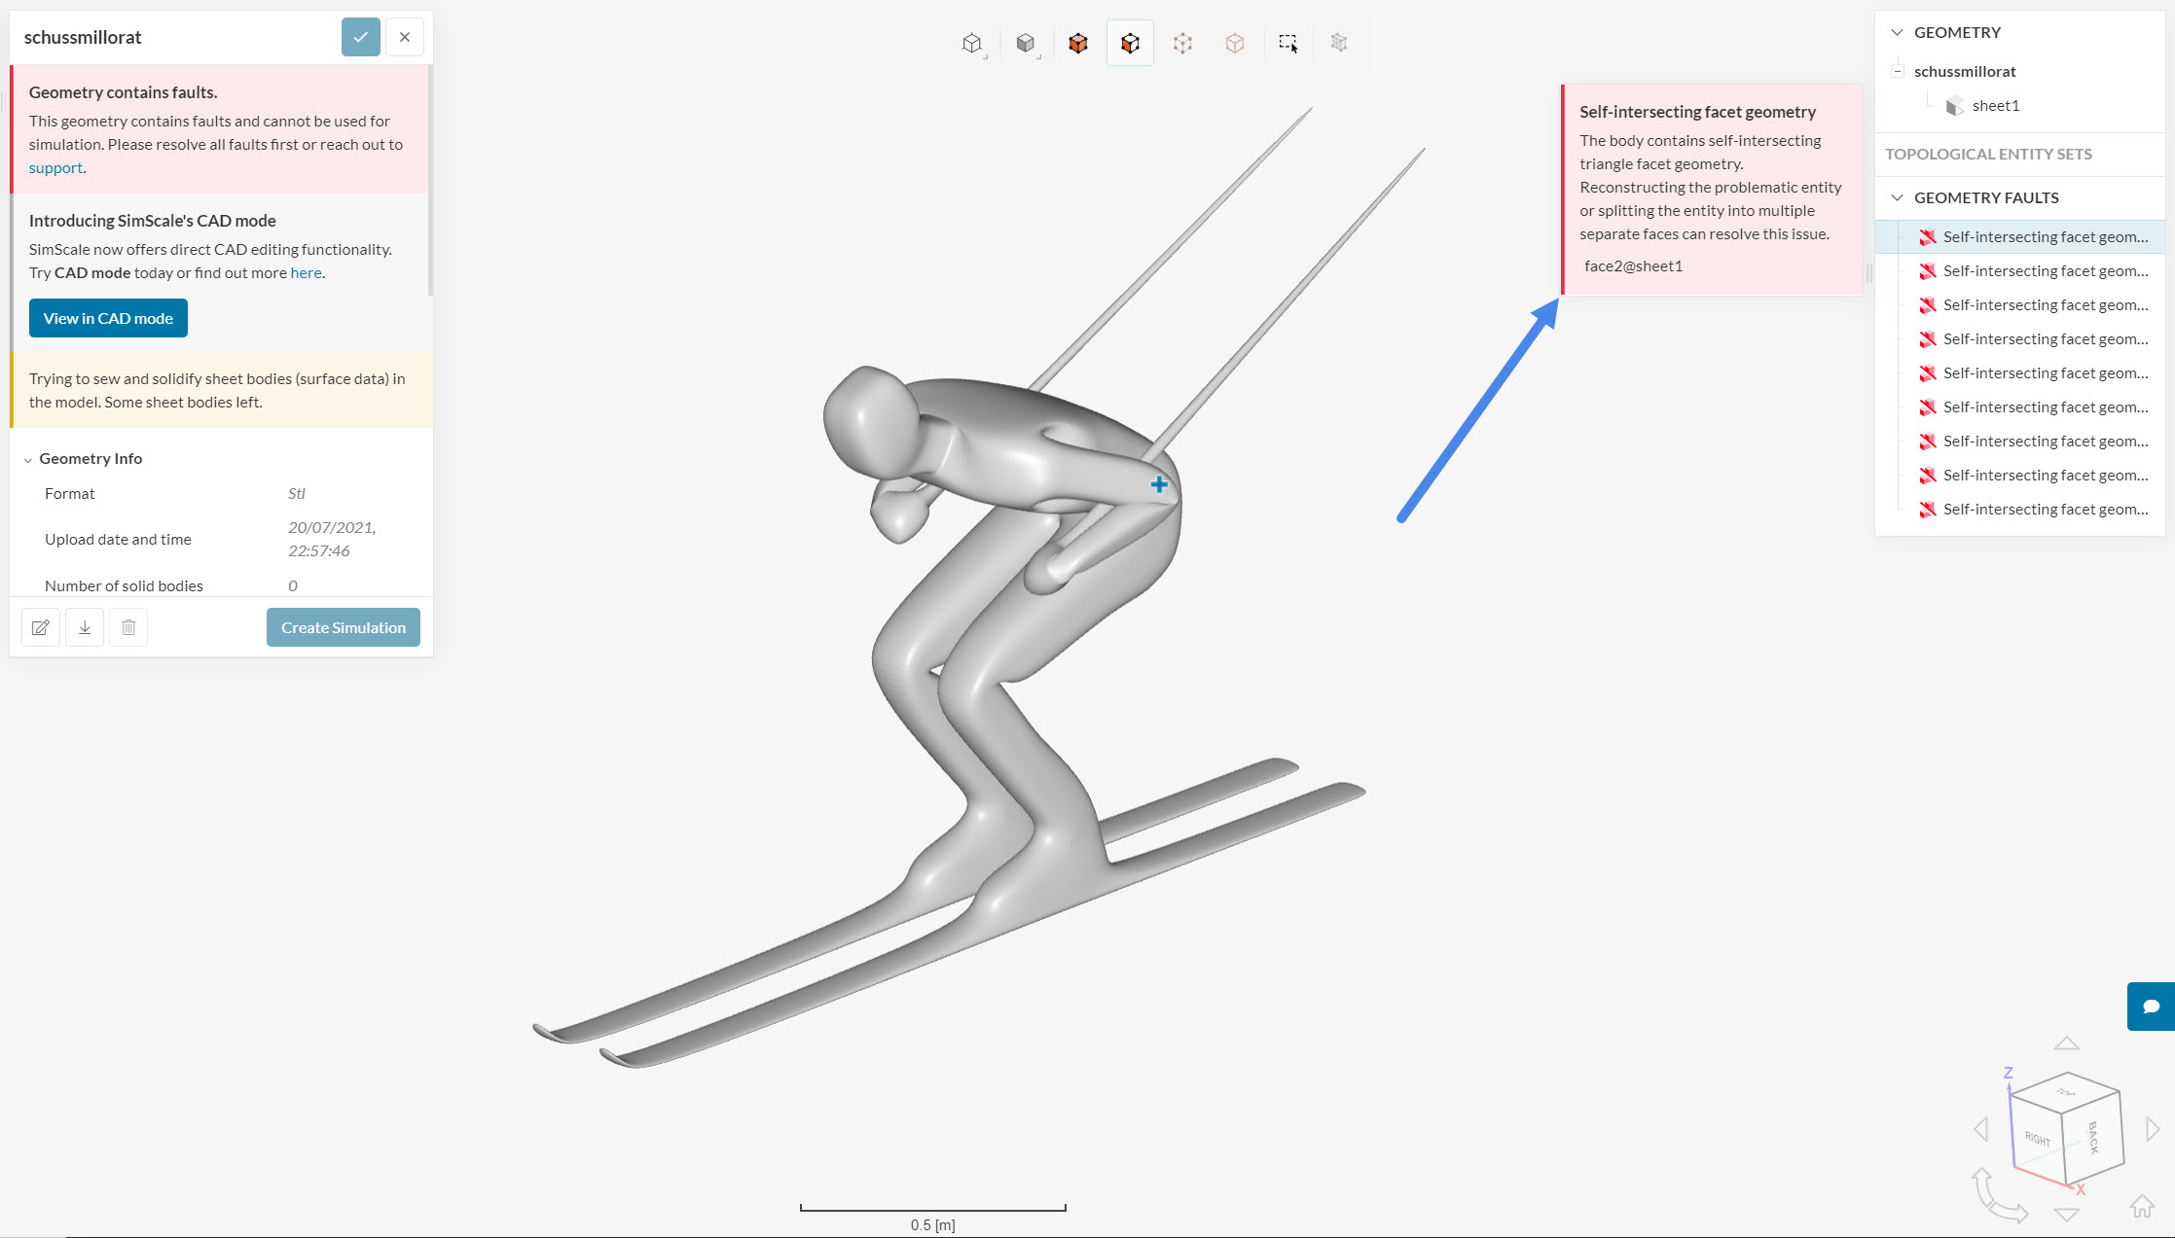This screenshot has width=2175, height=1238.
Task: Click the edit geometry pencil icon
Action: click(x=41, y=627)
